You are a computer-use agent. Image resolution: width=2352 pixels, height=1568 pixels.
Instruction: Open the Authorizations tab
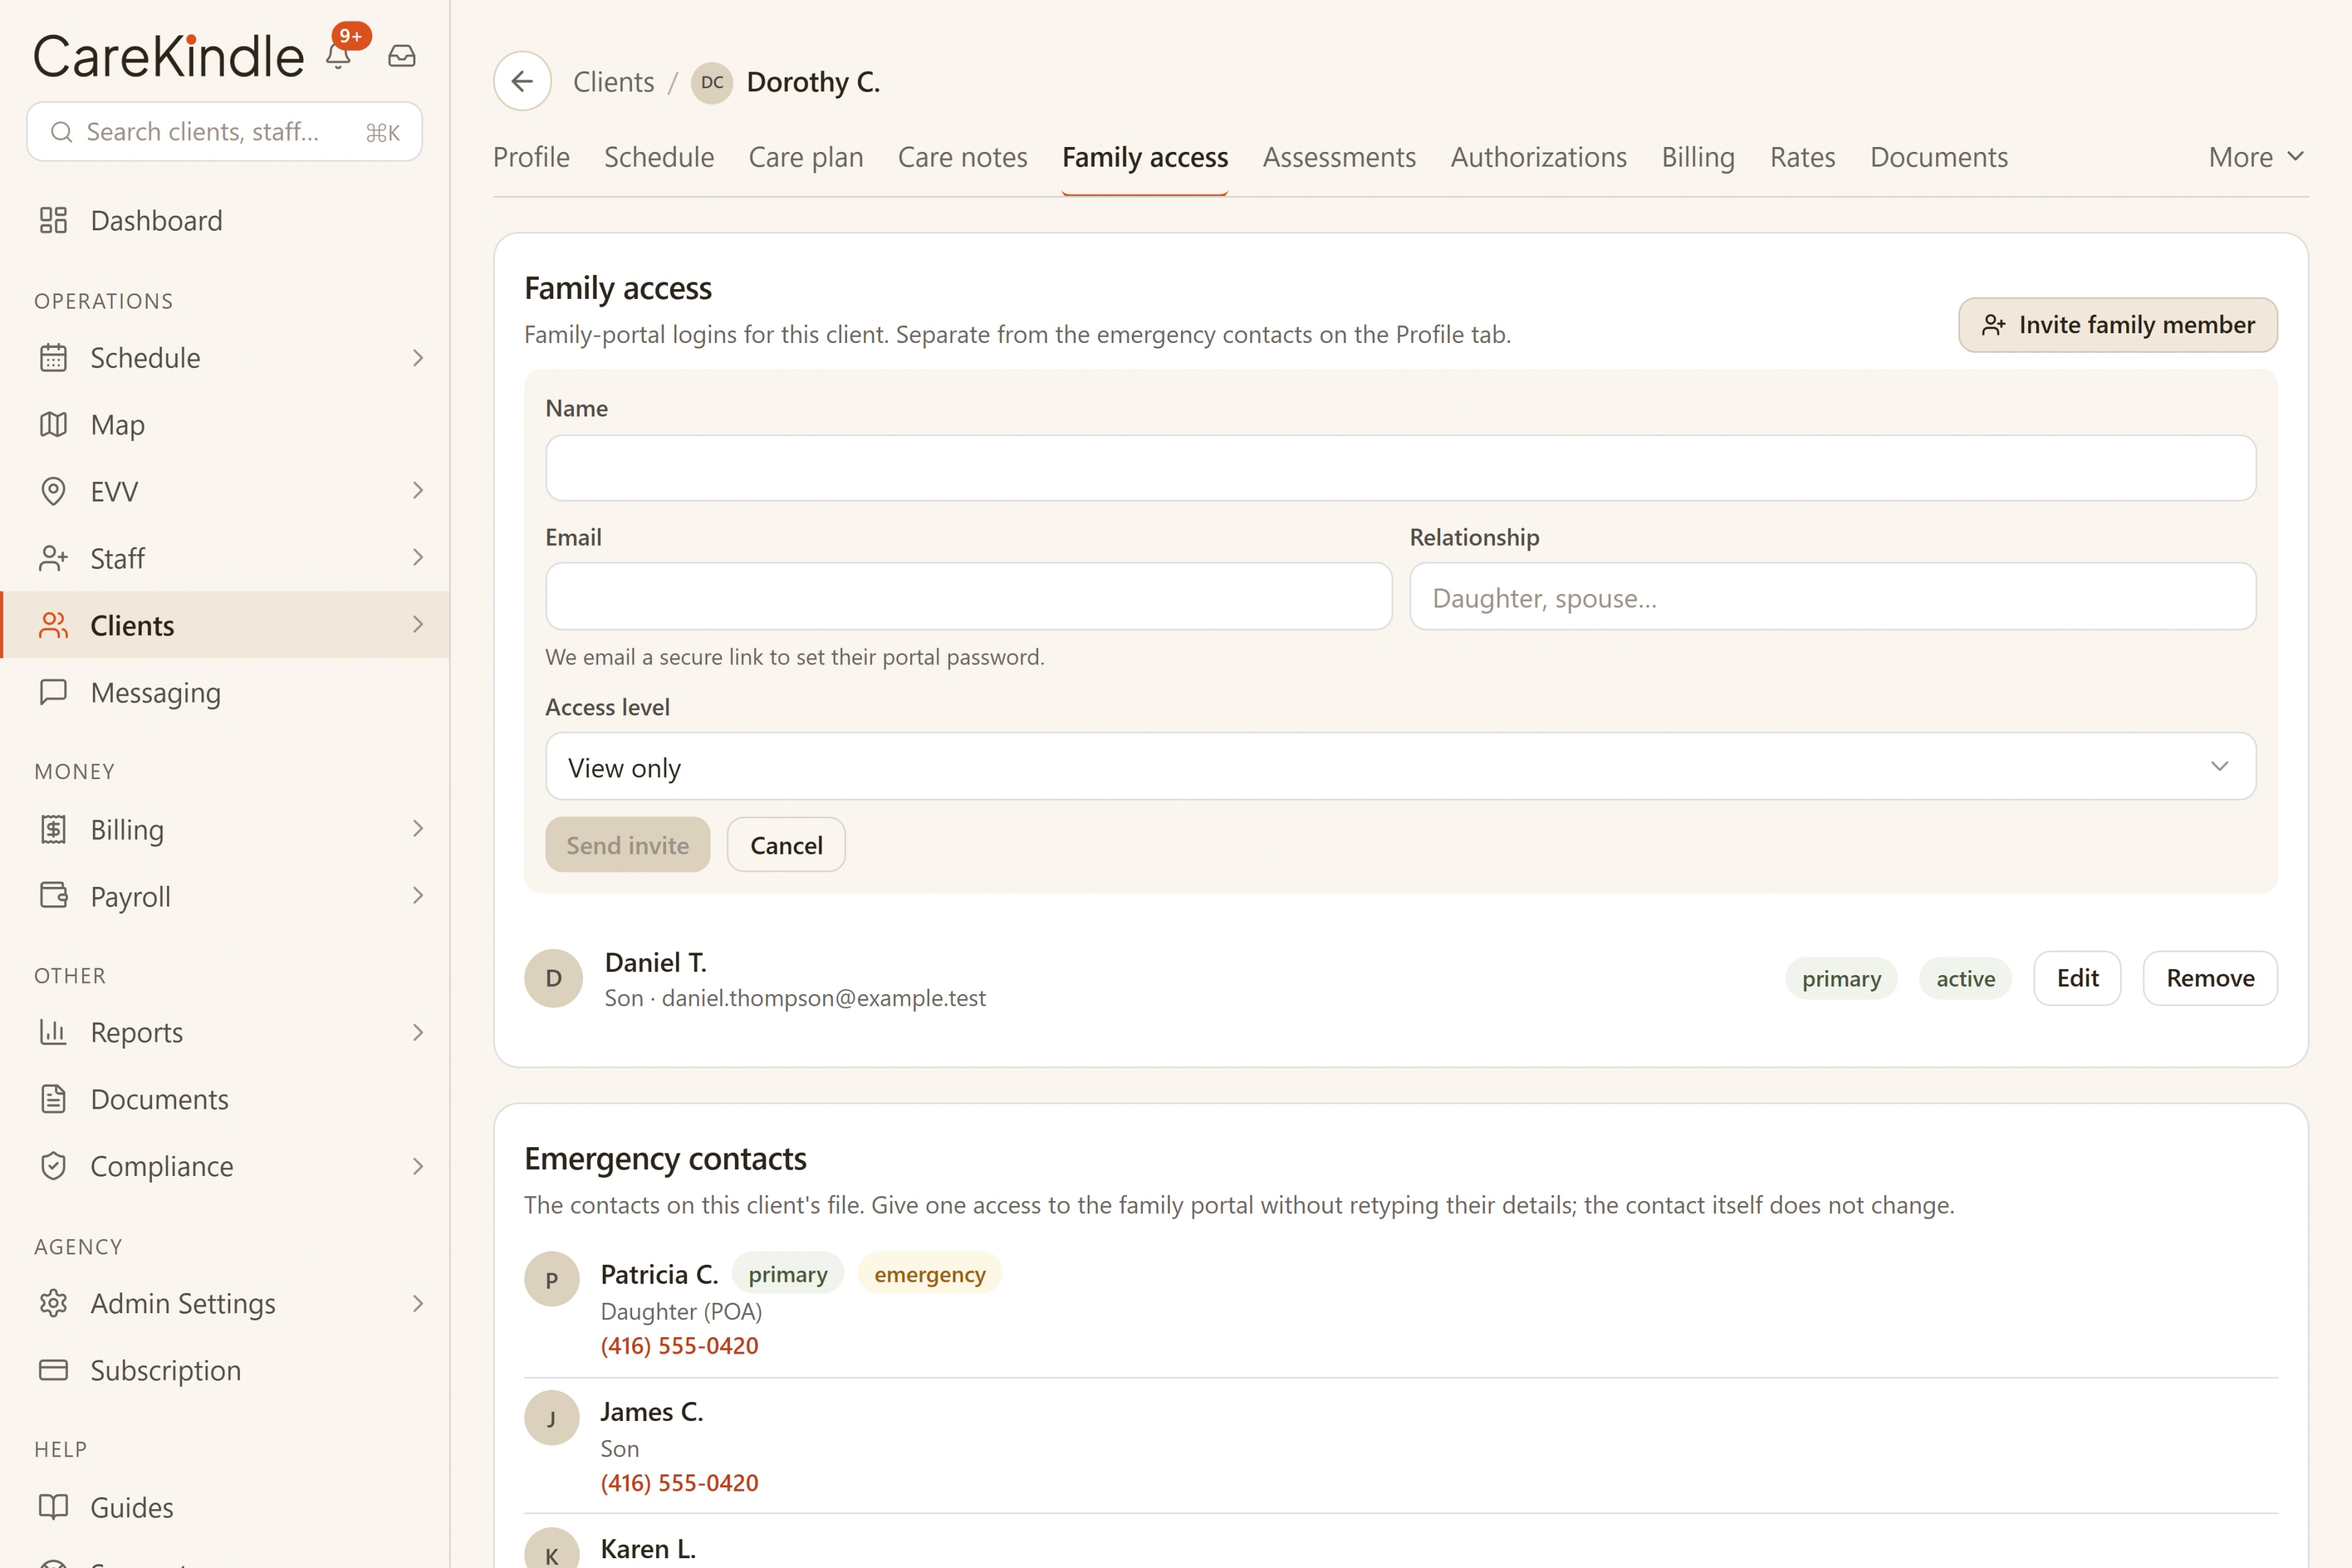[x=1539, y=157]
